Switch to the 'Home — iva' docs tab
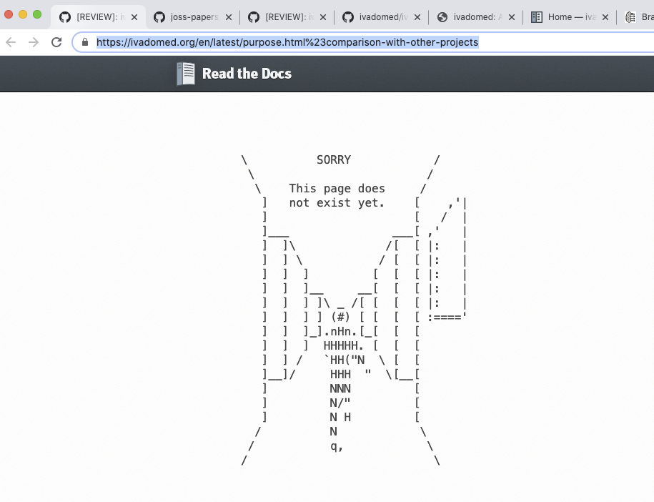The width and height of the screenshot is (654, 502). [570, 17]
